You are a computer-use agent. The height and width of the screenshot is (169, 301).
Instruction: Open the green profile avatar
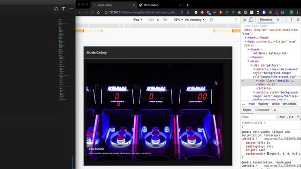click(x=292, y=12)
